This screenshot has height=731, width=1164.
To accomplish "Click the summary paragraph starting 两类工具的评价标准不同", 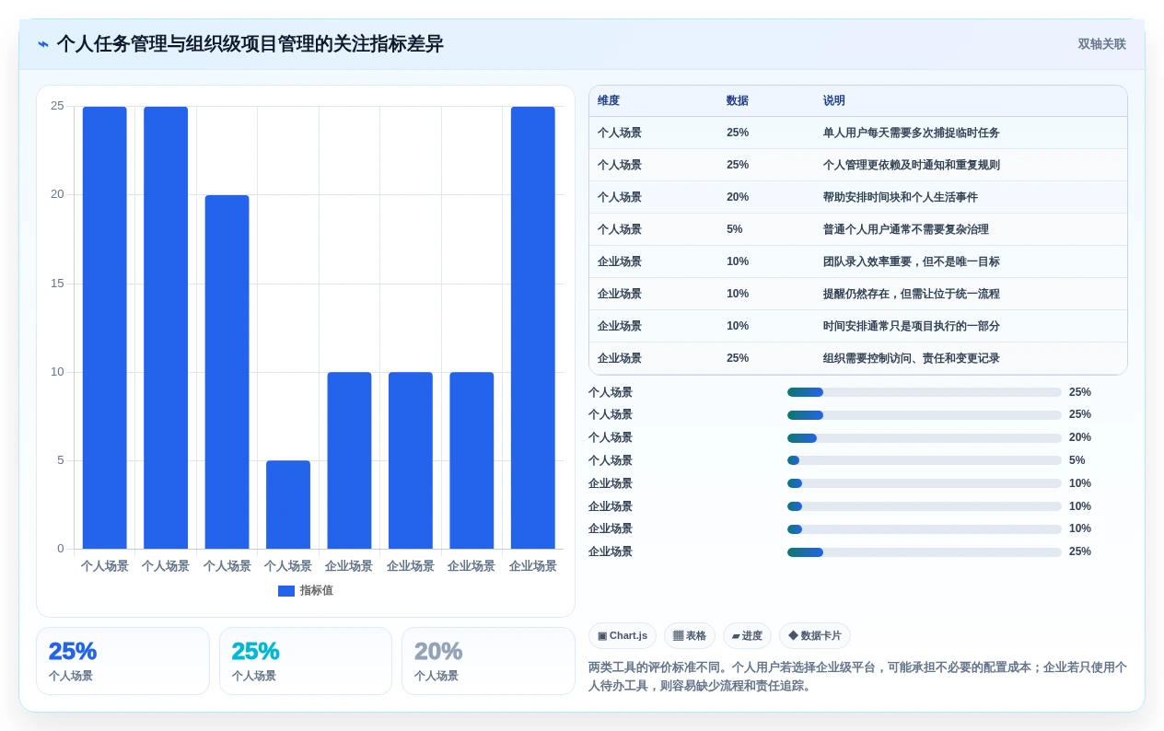I will tap(857, 677).
